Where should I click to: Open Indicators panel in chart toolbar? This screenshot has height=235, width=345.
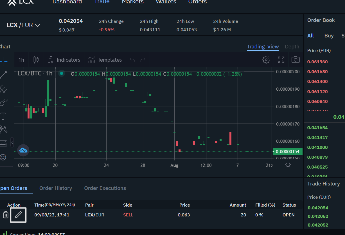64,60
